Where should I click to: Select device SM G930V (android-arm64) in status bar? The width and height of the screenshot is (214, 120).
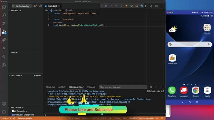point(141,118)
